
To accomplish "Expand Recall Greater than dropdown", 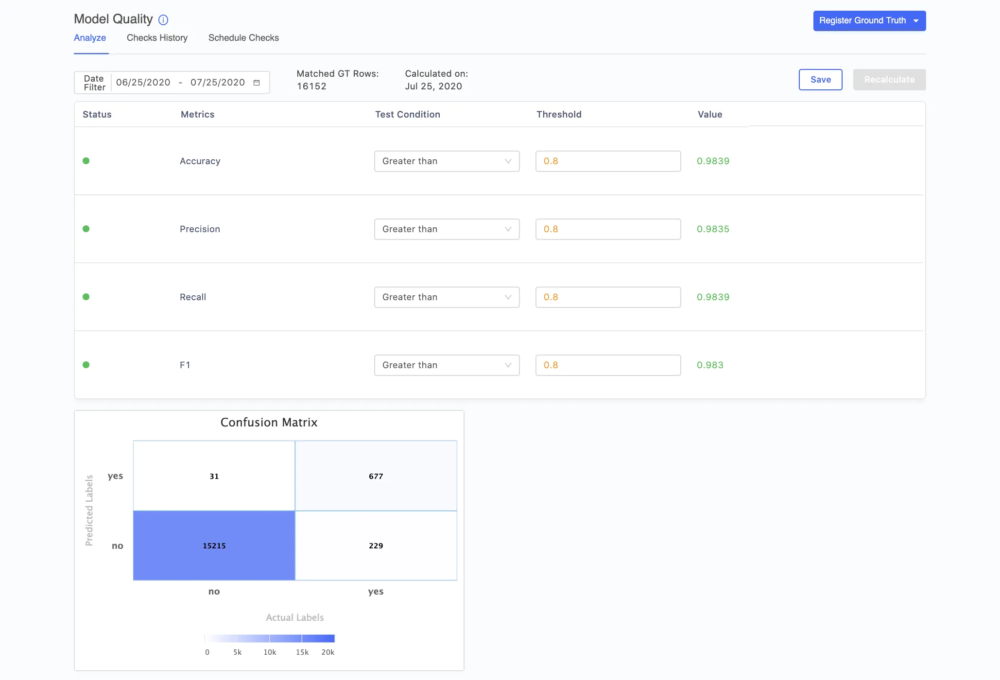I will point(447,297).
